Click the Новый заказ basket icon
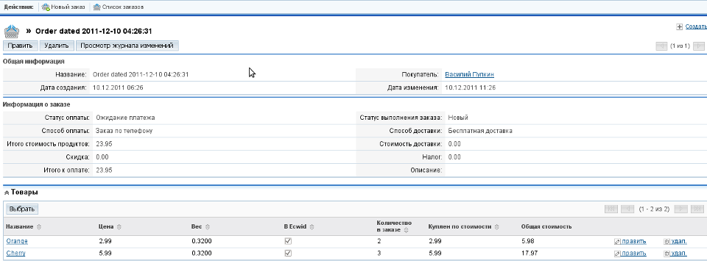 (45, 7)
